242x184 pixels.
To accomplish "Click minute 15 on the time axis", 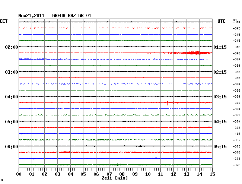I will click(x=212, y=174).
